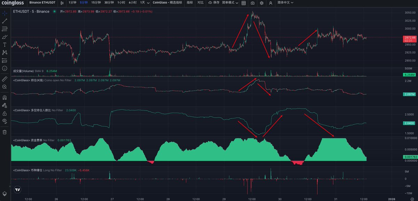
Task: Switch to the 1小时 timeframe
Action: point(121,3)
